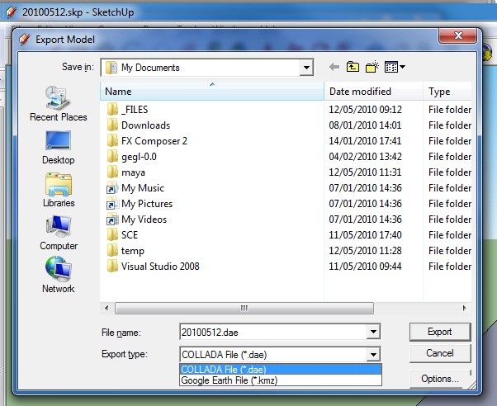Select the Visual Studio 2008 folder
Image resolution: width=497 pixels, height=406 pixels.
pyautogui.click(x=160, y=267)
